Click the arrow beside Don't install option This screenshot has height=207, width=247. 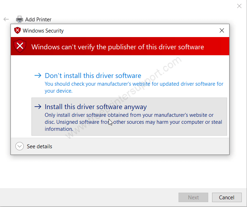(38, 76)
